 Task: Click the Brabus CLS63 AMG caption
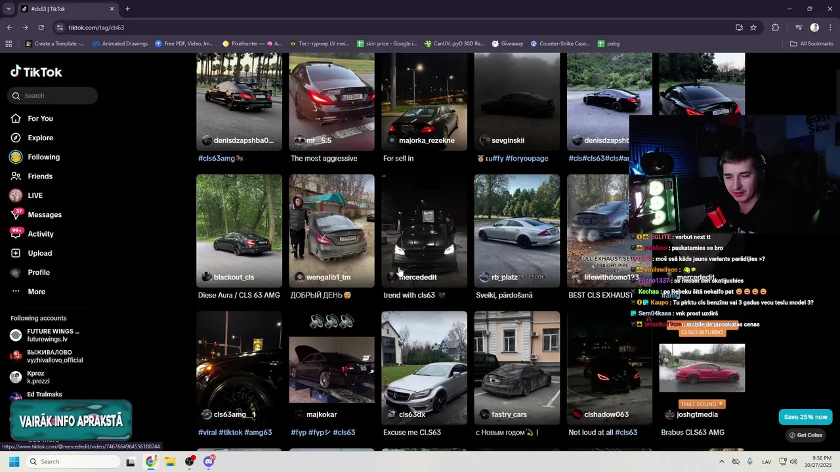(x=692, y=433)
